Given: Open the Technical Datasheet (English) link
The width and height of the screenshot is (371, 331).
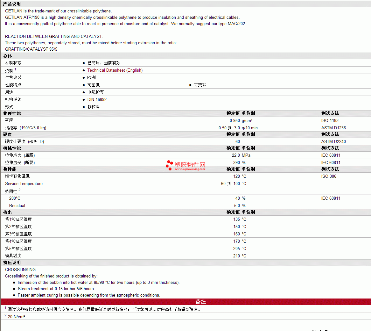Looking at the screenshot, I should click(x=115, y=70).
